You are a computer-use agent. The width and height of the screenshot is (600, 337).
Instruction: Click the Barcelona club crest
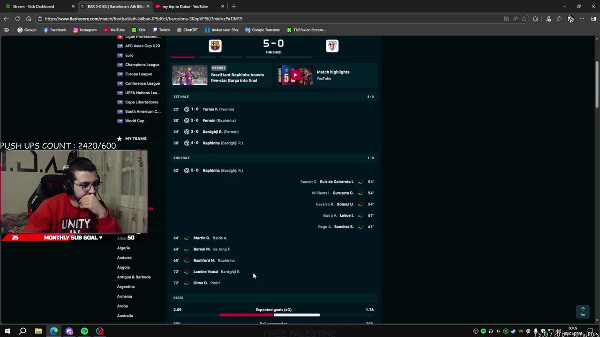point(215,45)
